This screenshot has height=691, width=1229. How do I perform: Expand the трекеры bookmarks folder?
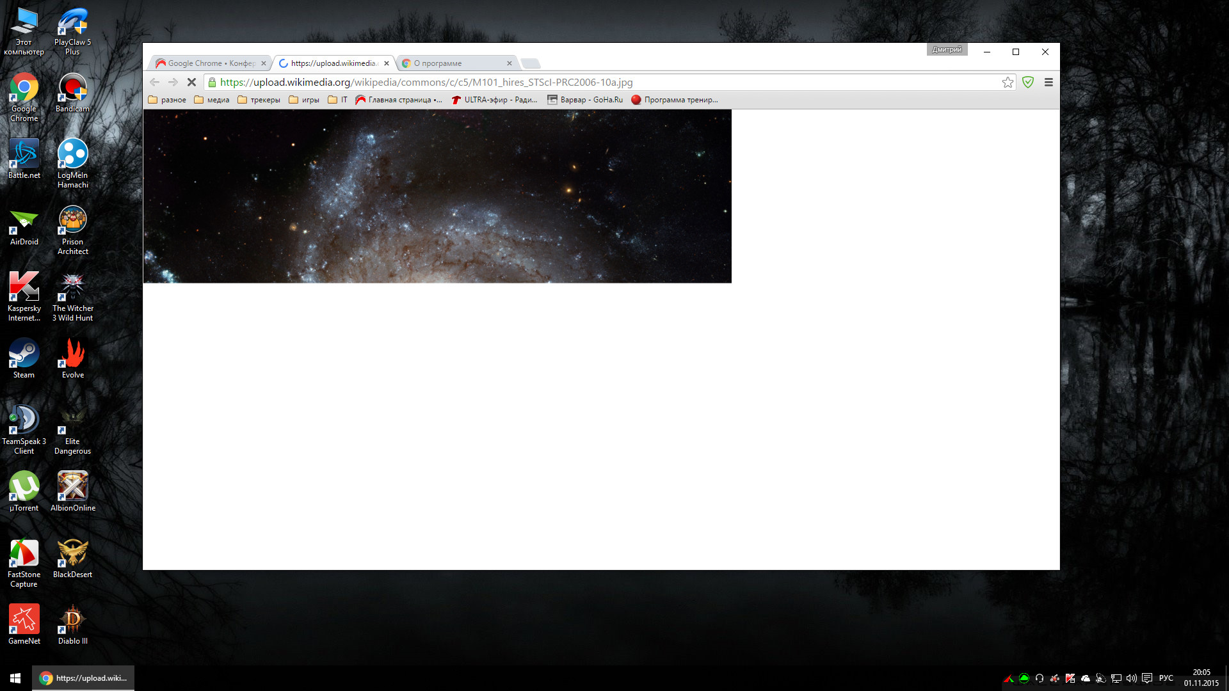click(x=259, y=100)
